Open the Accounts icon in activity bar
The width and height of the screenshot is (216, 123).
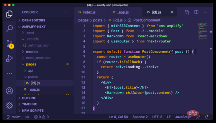coord(9,91)
